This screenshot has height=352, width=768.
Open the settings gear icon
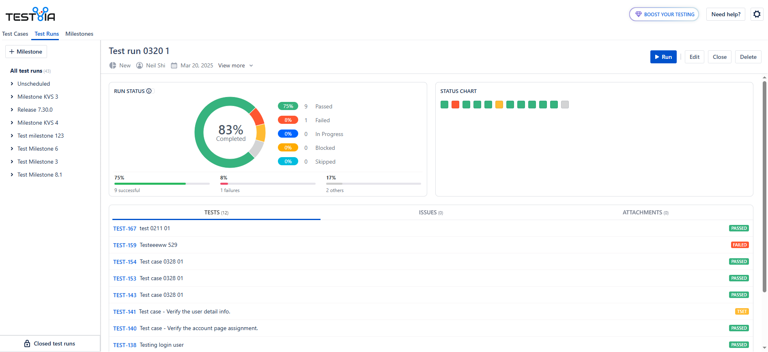(x=757, y=14)
